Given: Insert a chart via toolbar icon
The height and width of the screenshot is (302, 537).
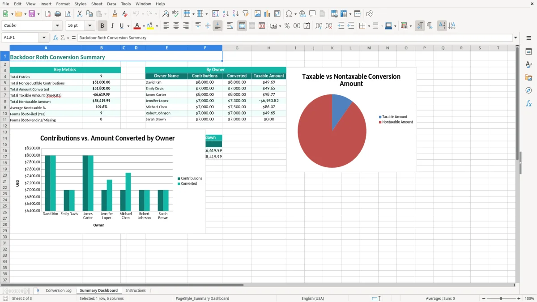Looking at the screenshot, I should pyautogui.click(x=268, y=14).
